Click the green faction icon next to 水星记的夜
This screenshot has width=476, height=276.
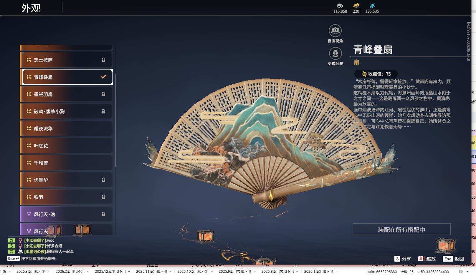11,252
